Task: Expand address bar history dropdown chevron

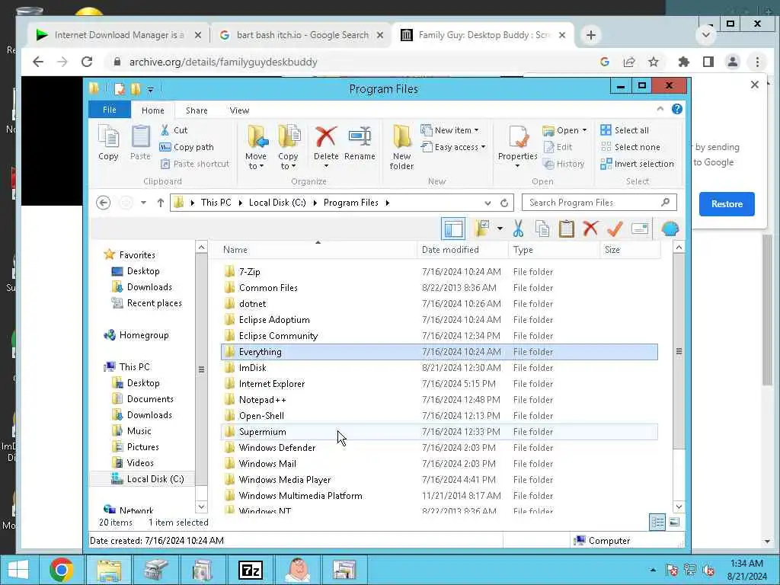Action: [487, 203]
